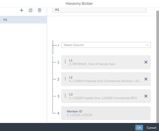Select the L3 Capital One level card
The width and height of the screenshot is (159, 131).
[x=106, y=96]
